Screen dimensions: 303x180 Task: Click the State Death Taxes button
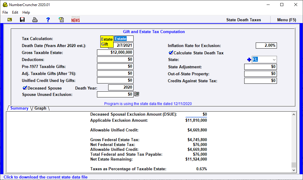pos(244,20)
